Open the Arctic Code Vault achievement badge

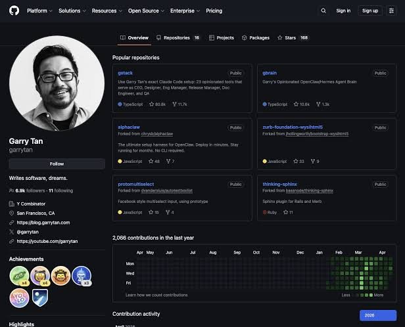(x=40, y=297)
